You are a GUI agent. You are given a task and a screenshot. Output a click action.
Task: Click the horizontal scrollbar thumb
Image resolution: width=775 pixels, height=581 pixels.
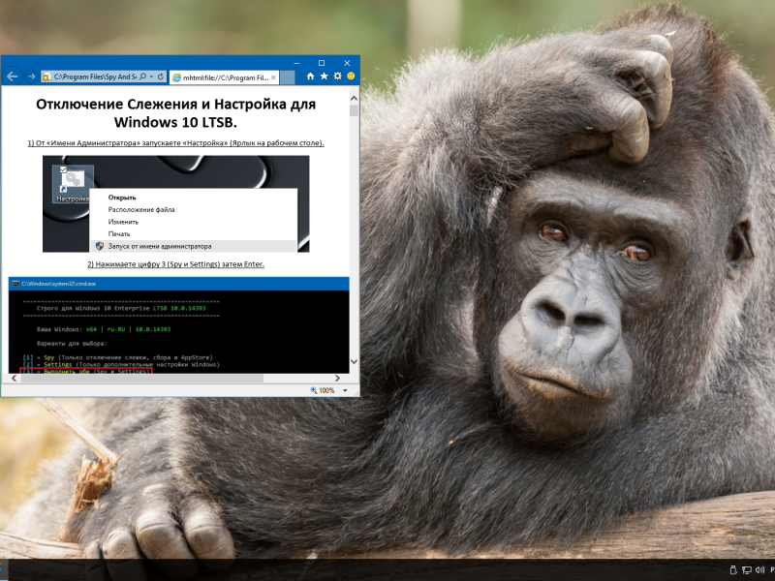point(140,378)
